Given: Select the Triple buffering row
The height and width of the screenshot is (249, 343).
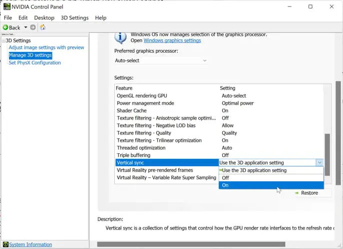Looking at the screenshot, I should pyautogui.click(x=219, y=155).
